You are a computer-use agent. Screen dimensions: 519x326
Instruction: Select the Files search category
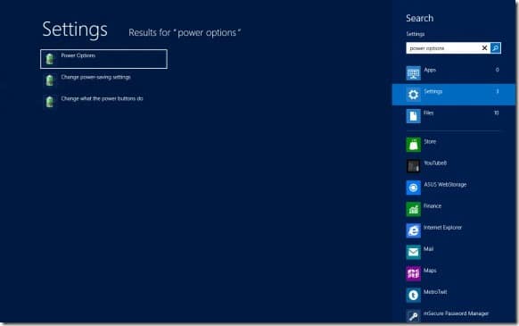coord(454,116)
